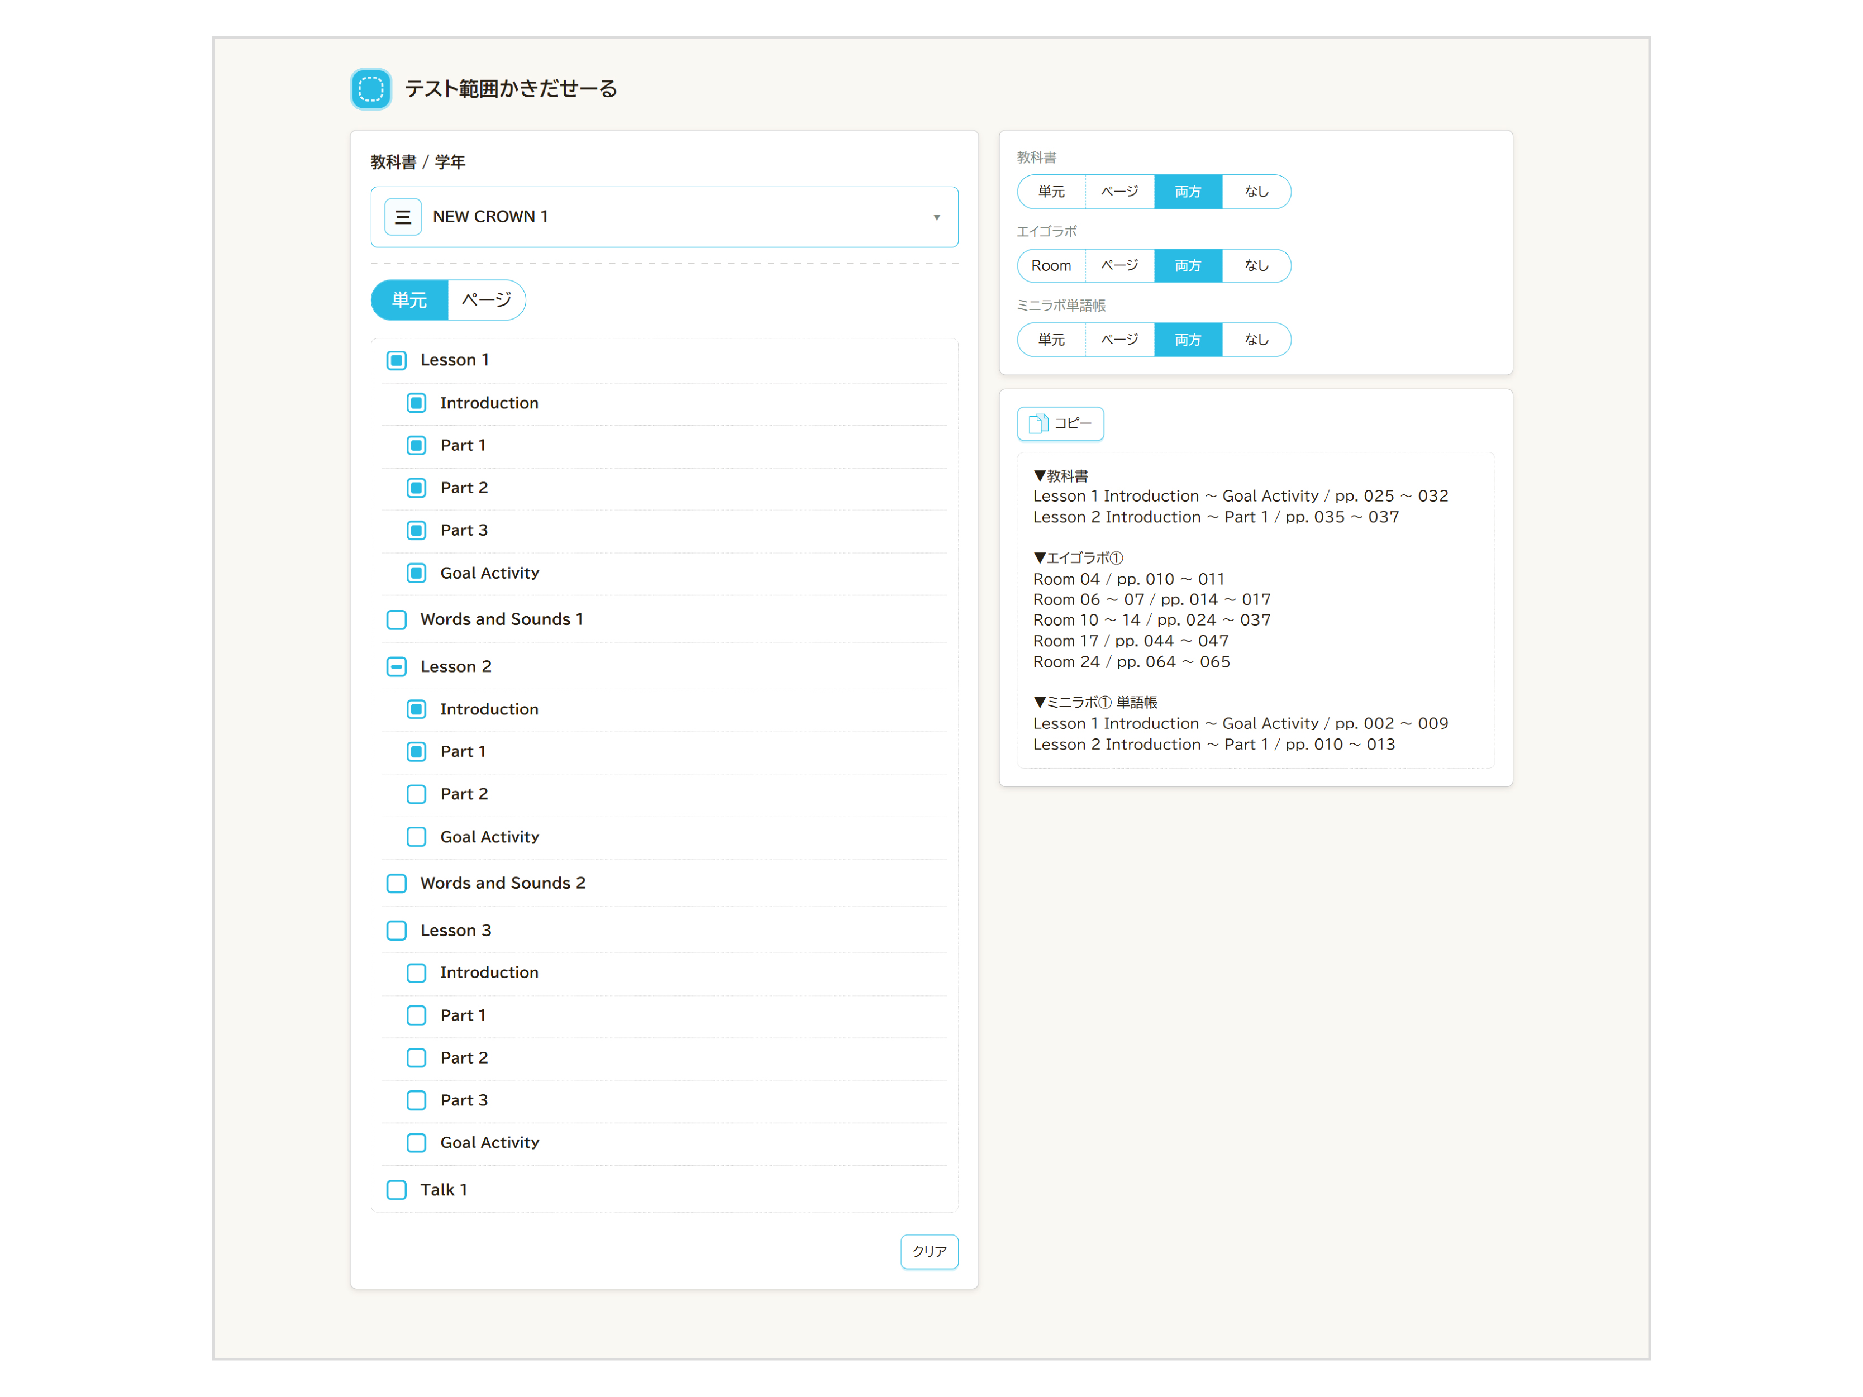Open the NEW CROWN 1 dropdown arrow
Viewport: 1863px width, 1397px height.
pyautogui.click(x=936, y=217)
